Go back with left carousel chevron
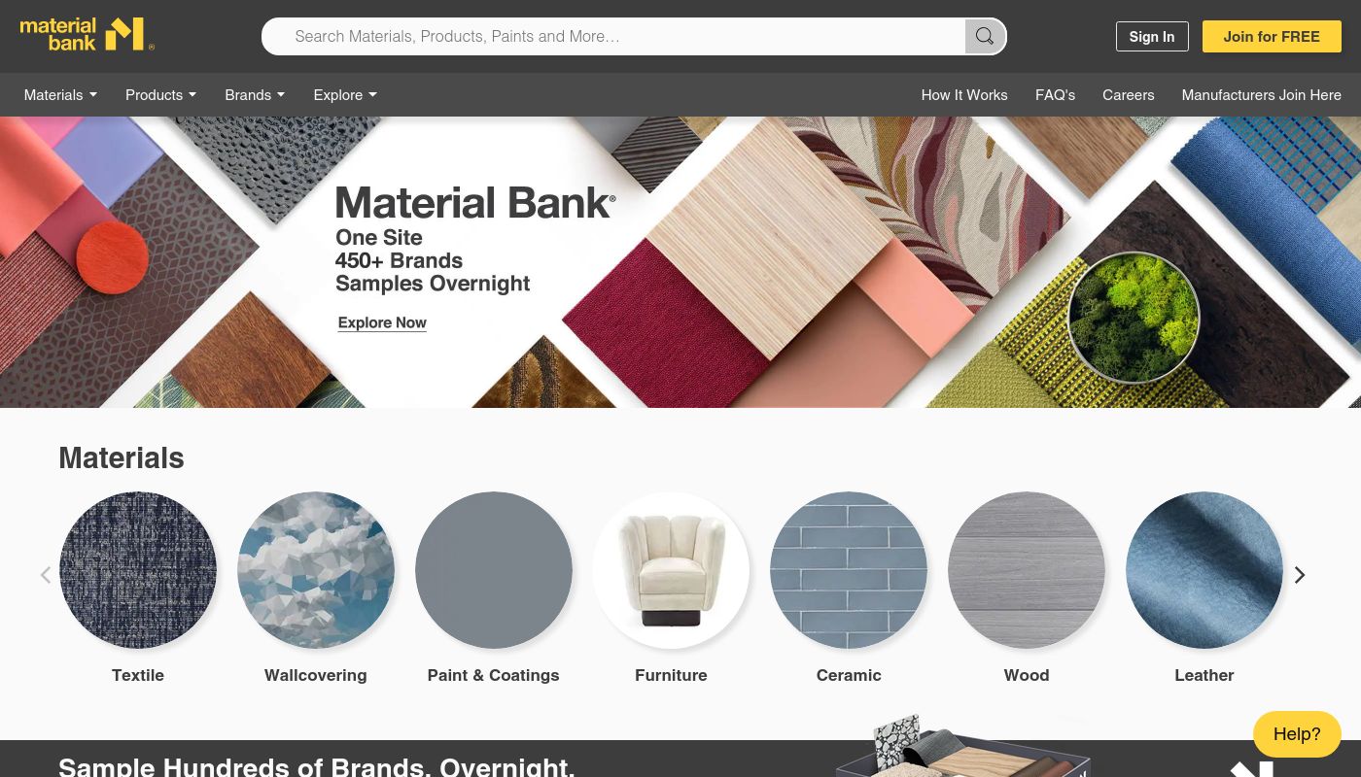This screenshot has height=777, width=1361. (45, 575)
